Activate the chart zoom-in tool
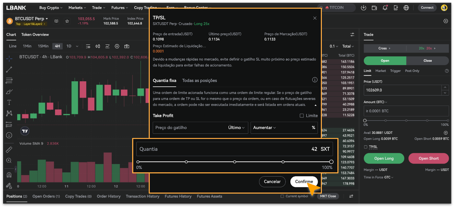This screenshot has height=208, width=455. tap(9, 160)
